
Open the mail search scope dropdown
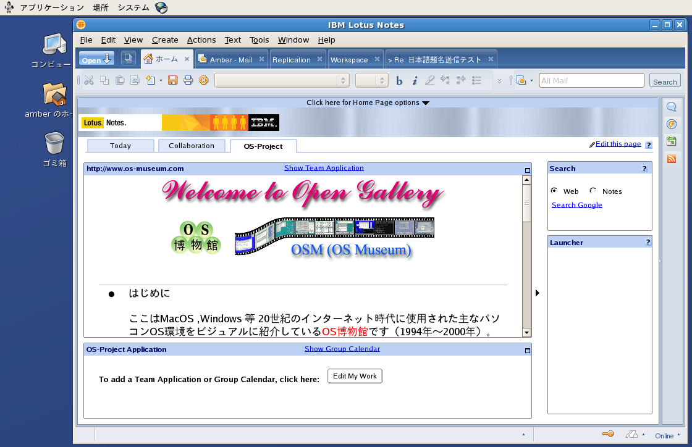click(x=531, y=81)
